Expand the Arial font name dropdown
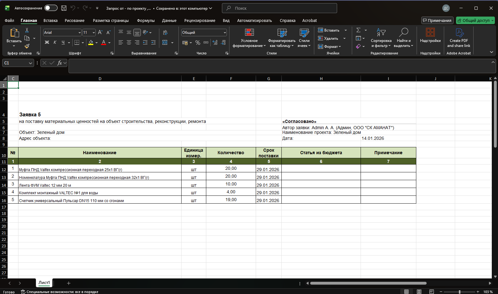Screen dimensions: 498x294 pyautogui.click(x=80, y=33)
